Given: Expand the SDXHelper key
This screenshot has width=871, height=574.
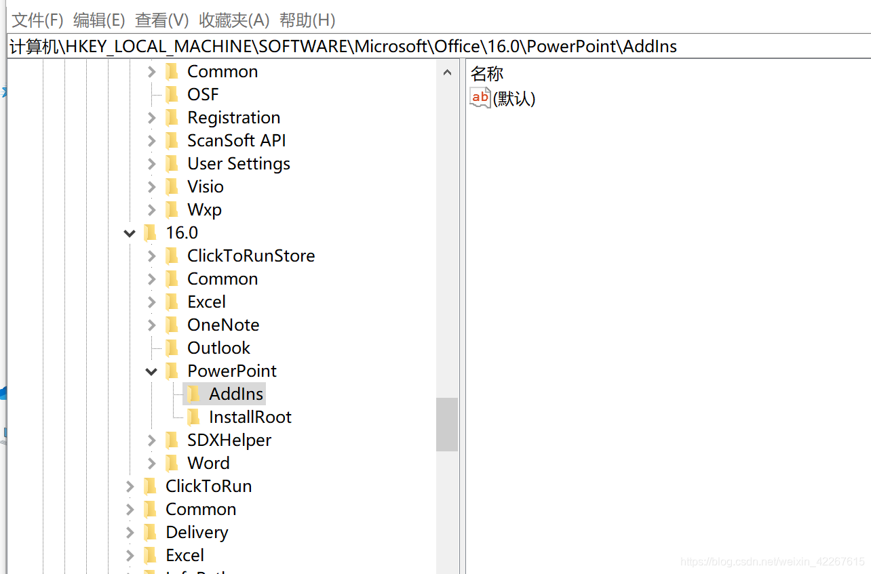Looking at the screenshot, I should point(151,440).
